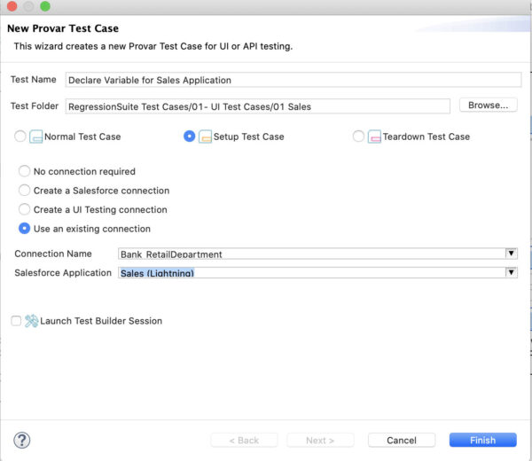Select the Normal Test Case radio button
The height and width of the screenshot is (461, 532).
click(x=20, y=137)
